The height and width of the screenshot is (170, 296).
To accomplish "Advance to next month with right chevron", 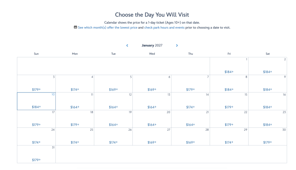I will click(177, 45).
